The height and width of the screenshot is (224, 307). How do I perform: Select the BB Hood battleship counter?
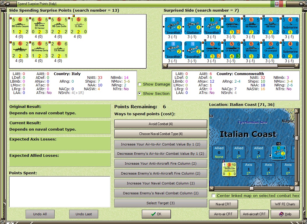click(271, 26)
